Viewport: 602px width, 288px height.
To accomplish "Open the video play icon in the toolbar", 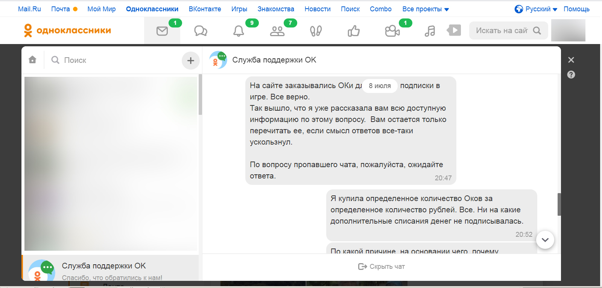I will [454, 30].
